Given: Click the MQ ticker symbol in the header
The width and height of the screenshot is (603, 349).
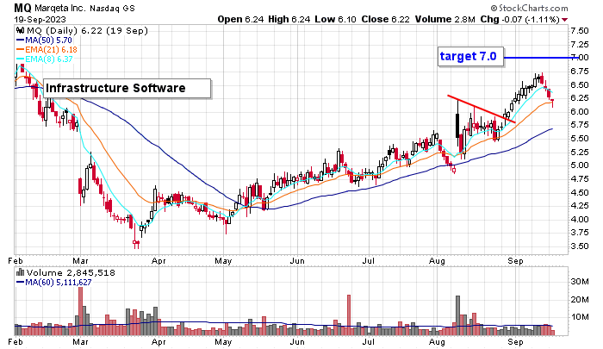Looking at the screenshot, I should 22,8.
